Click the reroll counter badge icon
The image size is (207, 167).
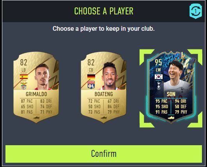tap(196, 11)
